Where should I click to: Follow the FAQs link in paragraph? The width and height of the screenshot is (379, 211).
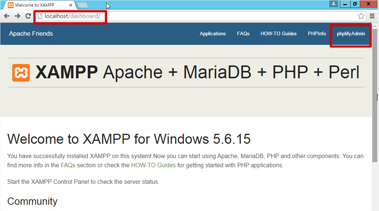coord(68,165)
